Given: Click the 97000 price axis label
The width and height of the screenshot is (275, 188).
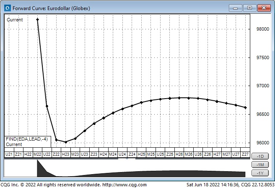Looking at the screenshot, I should click(x=262, y=86).
